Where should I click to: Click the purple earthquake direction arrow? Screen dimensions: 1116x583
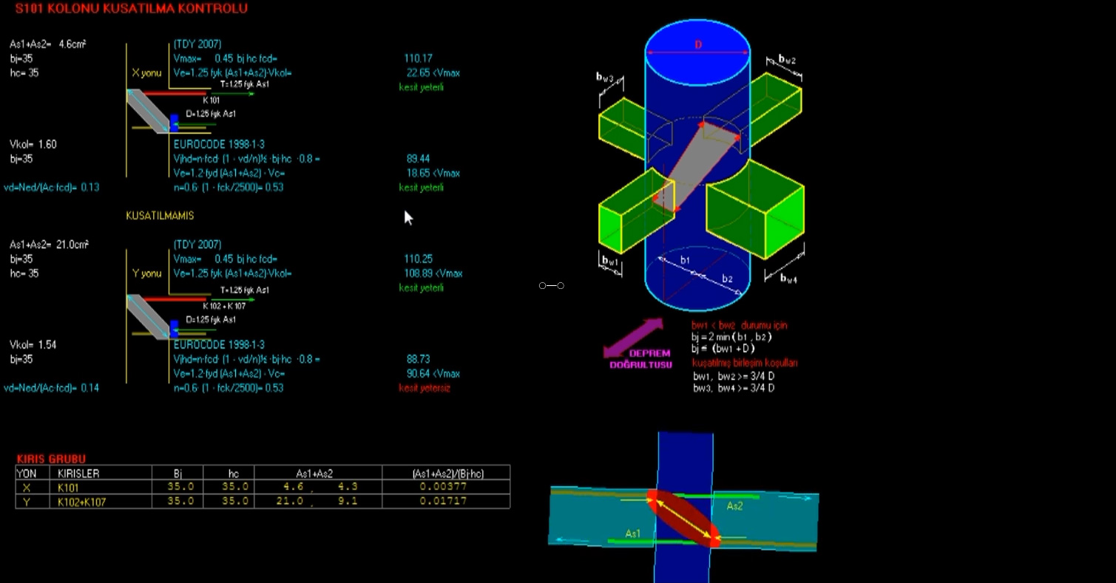pos(634,337)
